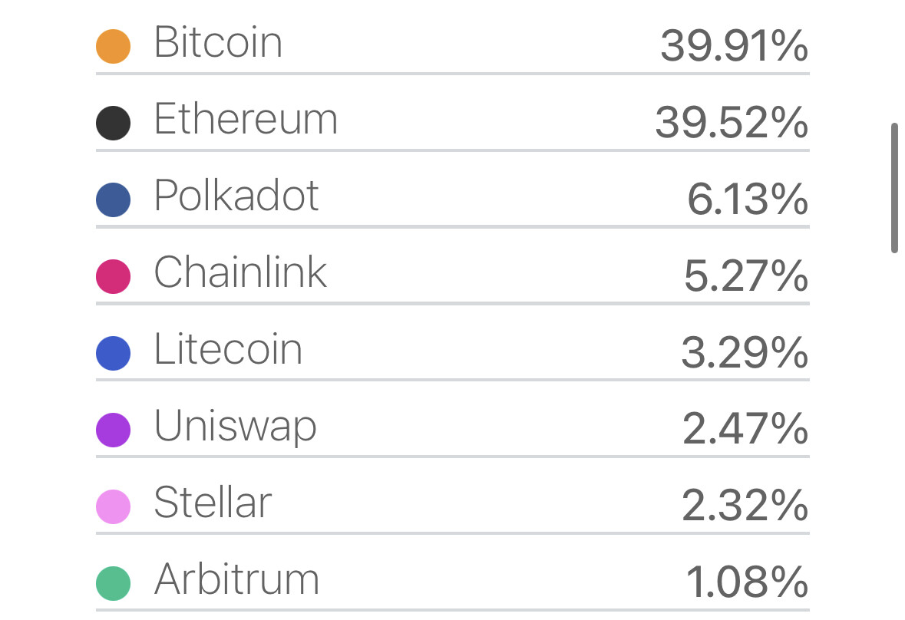Tap the Litecoin label

click(x=228, y=349)
